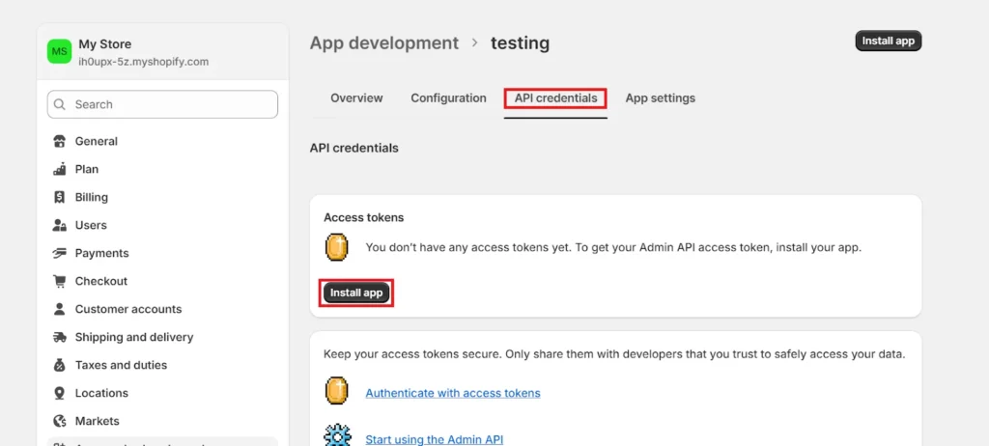Viewport: 989px width, 446px height.
Task: Click the Billing icon in sidebar
Action: (59, 197)
